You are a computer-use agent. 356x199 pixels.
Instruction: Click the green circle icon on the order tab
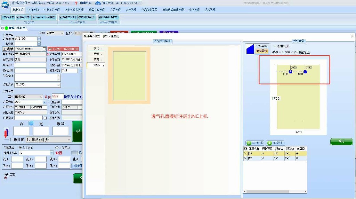pyautogui.click(x=6, y=28)
